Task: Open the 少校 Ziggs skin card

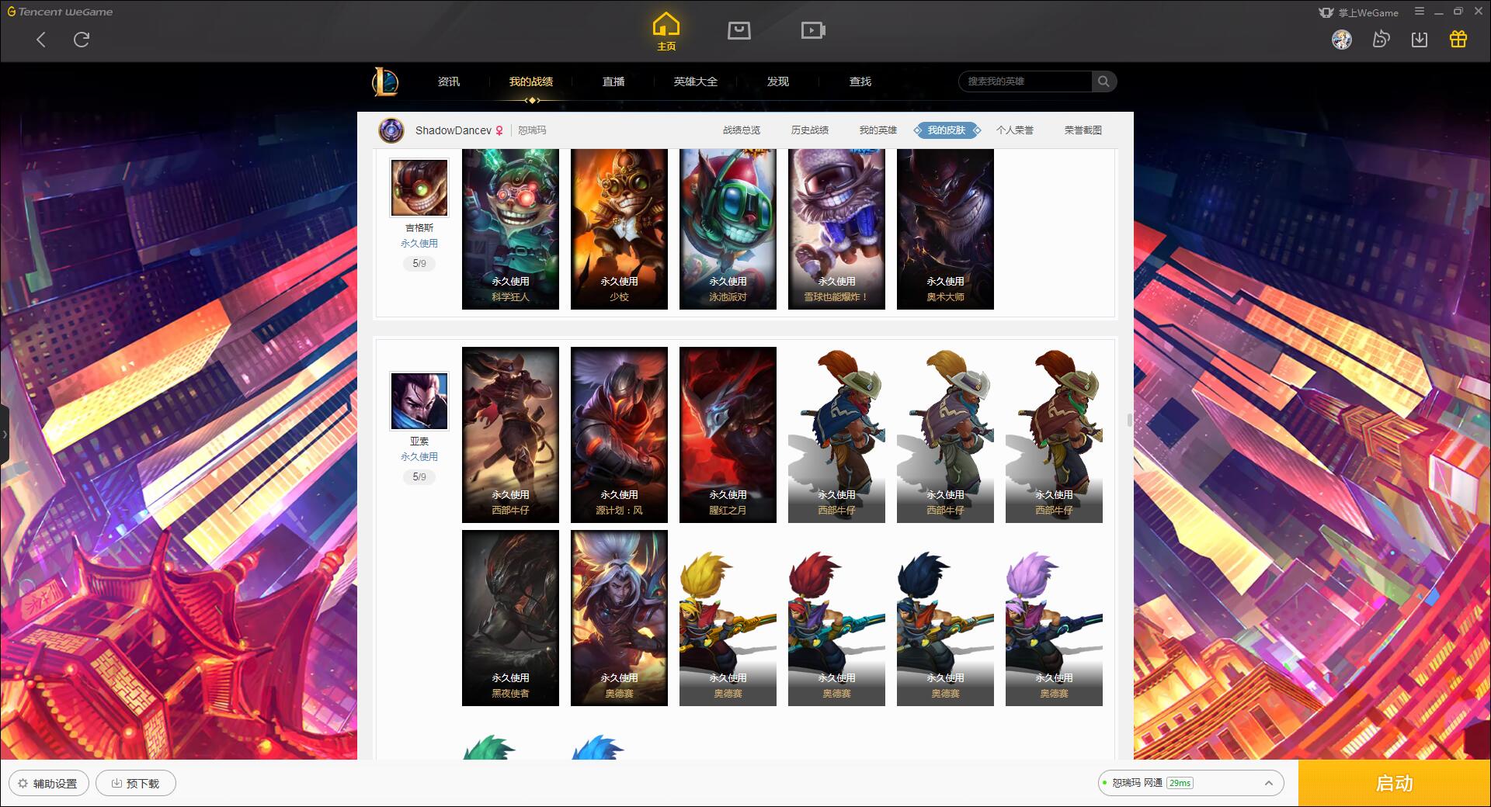Action: pos(619,229)
